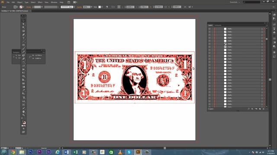Click the toolbox fill and stroke swatch
The height and width of the screenshot is (155, 277).
[x=24, y=122]
